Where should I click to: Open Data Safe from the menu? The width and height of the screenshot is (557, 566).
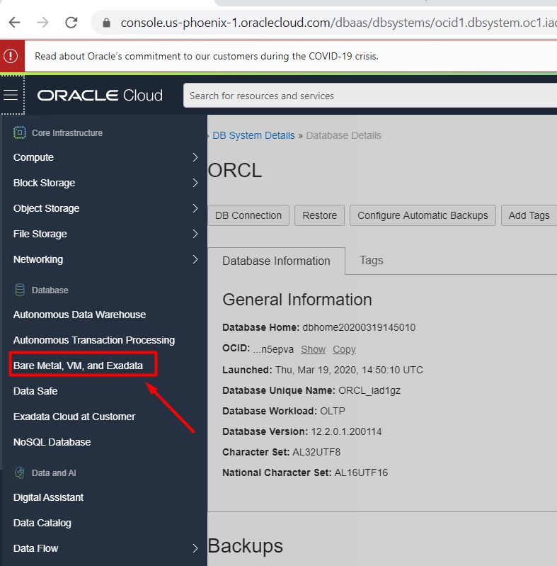point(35,391)
